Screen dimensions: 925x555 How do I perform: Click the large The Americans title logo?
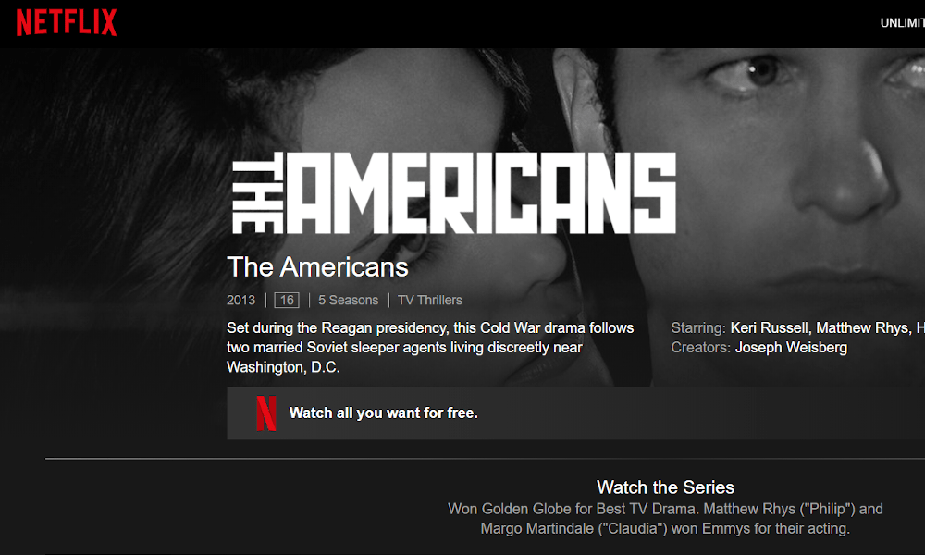(453, 193)
